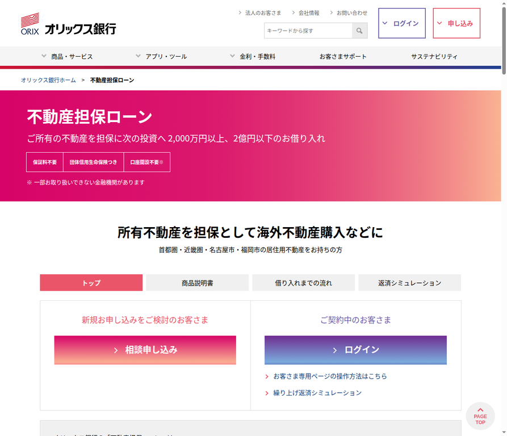Select the トップ tab
Image resolution: width=507 pixels, height=436 pixels.
(x=91, y=283)
